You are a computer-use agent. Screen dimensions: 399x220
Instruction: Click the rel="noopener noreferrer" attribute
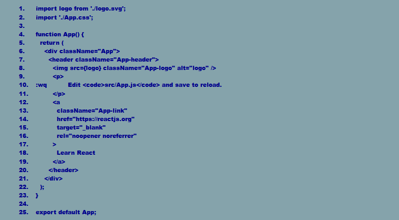click(x=97, y=136)
